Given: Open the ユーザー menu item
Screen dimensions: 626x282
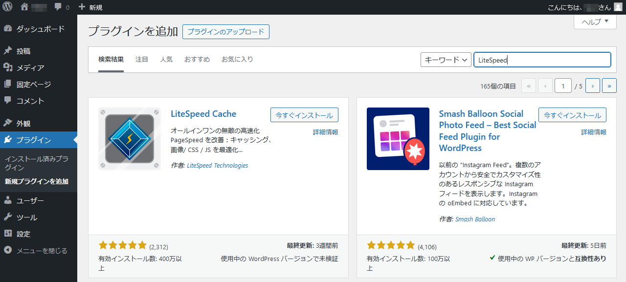Looking at the screenshot, I should click(x=39, y=200).
